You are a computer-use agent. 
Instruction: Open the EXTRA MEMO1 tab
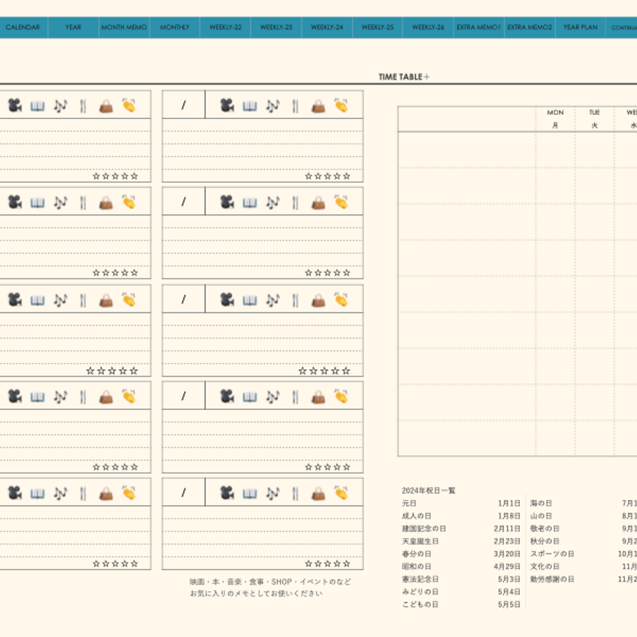click(x=478, y=27)
